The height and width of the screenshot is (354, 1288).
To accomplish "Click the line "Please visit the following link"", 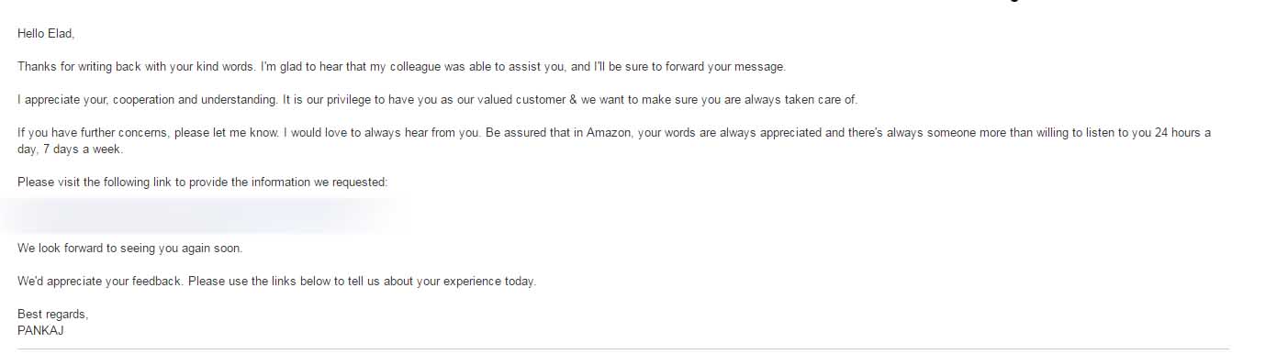I will 203,183.
